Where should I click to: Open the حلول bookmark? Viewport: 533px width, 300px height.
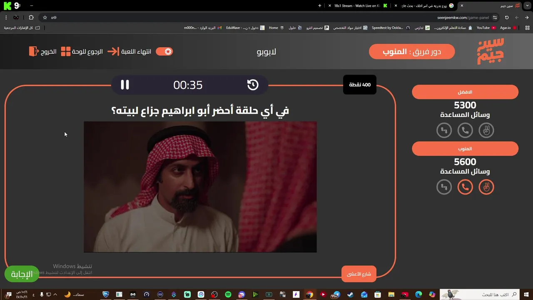click(295, 28)
